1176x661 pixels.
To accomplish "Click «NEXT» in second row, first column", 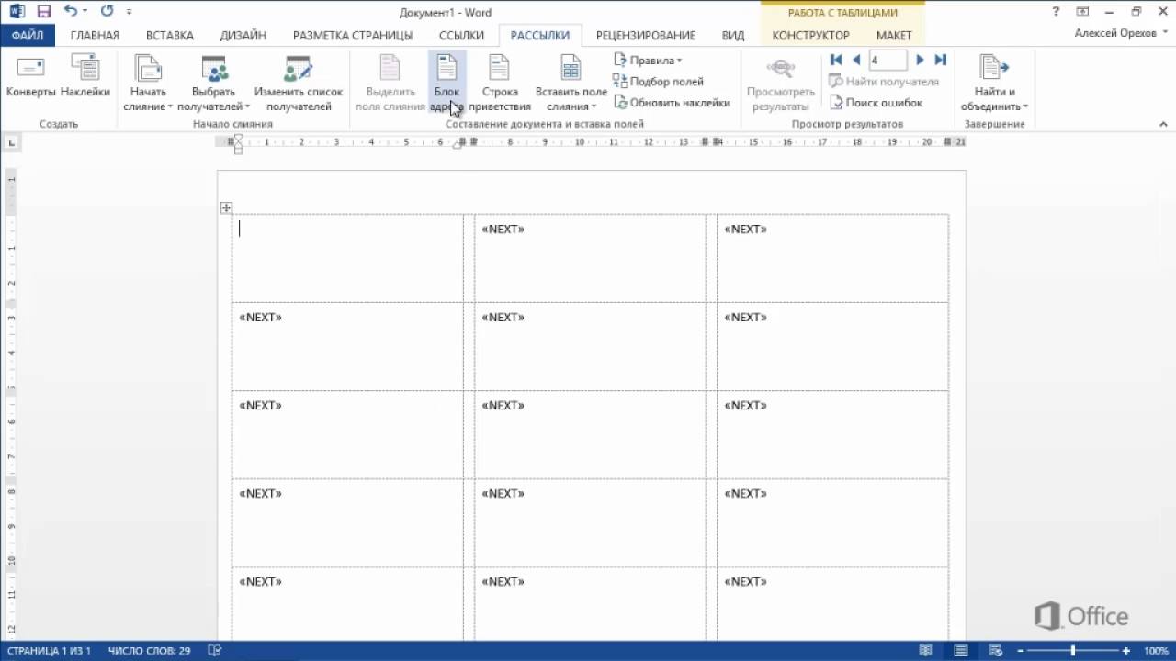I will (x=260, y=317).
